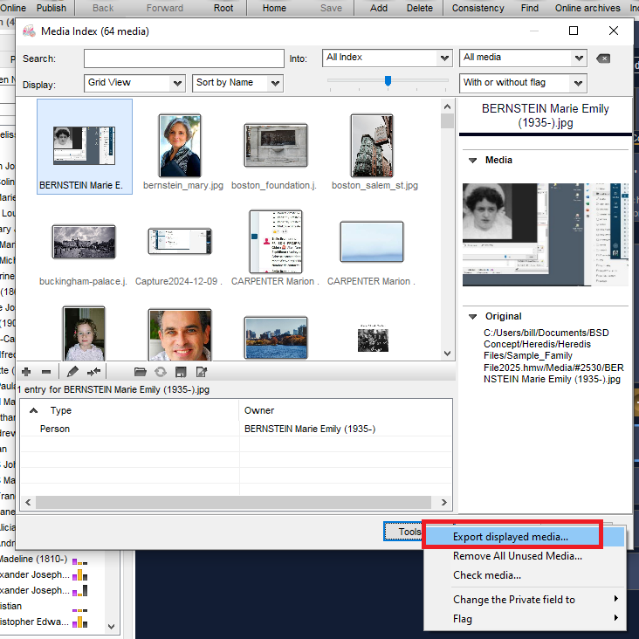Collapse the Original path section
The width and height of the screenshot is (639, 639).
[472, 317]
